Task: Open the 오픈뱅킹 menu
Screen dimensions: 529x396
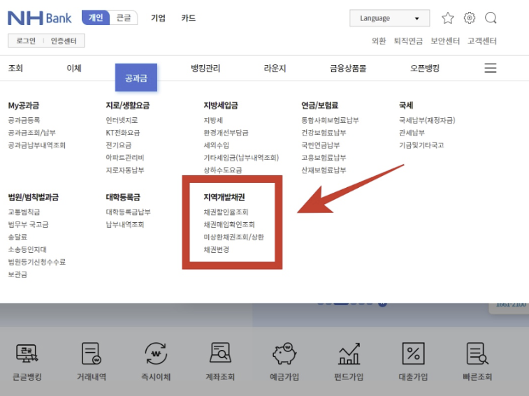Action: point(425,68)
